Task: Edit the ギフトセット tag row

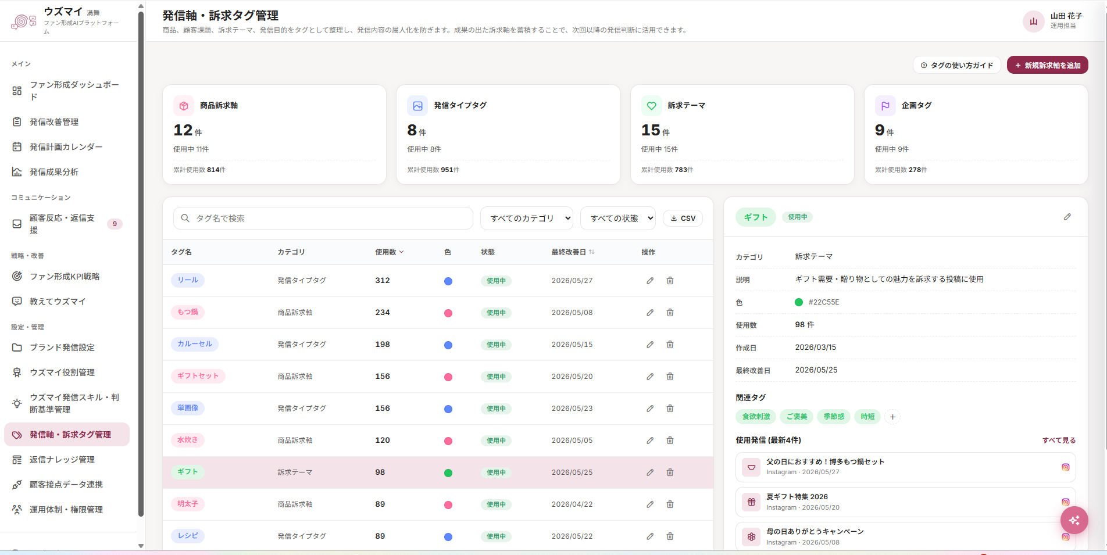Action: [650, 377]
